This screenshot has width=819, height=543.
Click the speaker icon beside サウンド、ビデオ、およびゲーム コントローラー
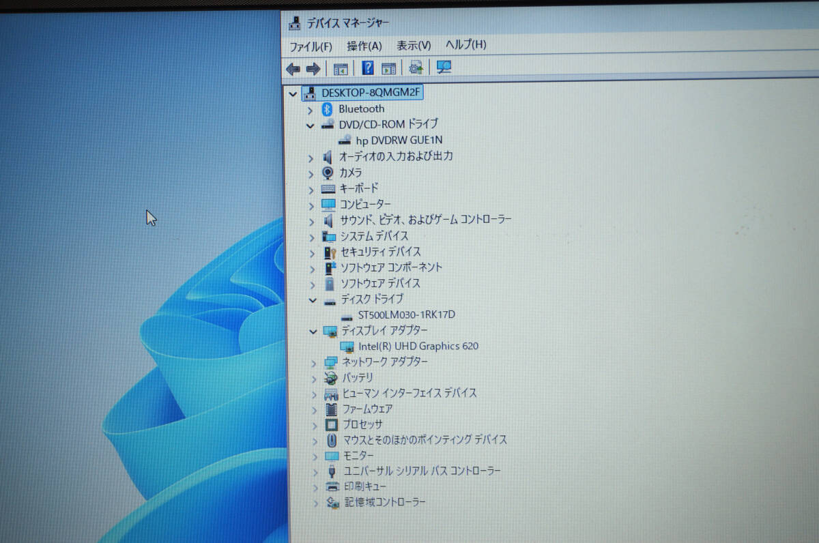(x=328, y=220)
